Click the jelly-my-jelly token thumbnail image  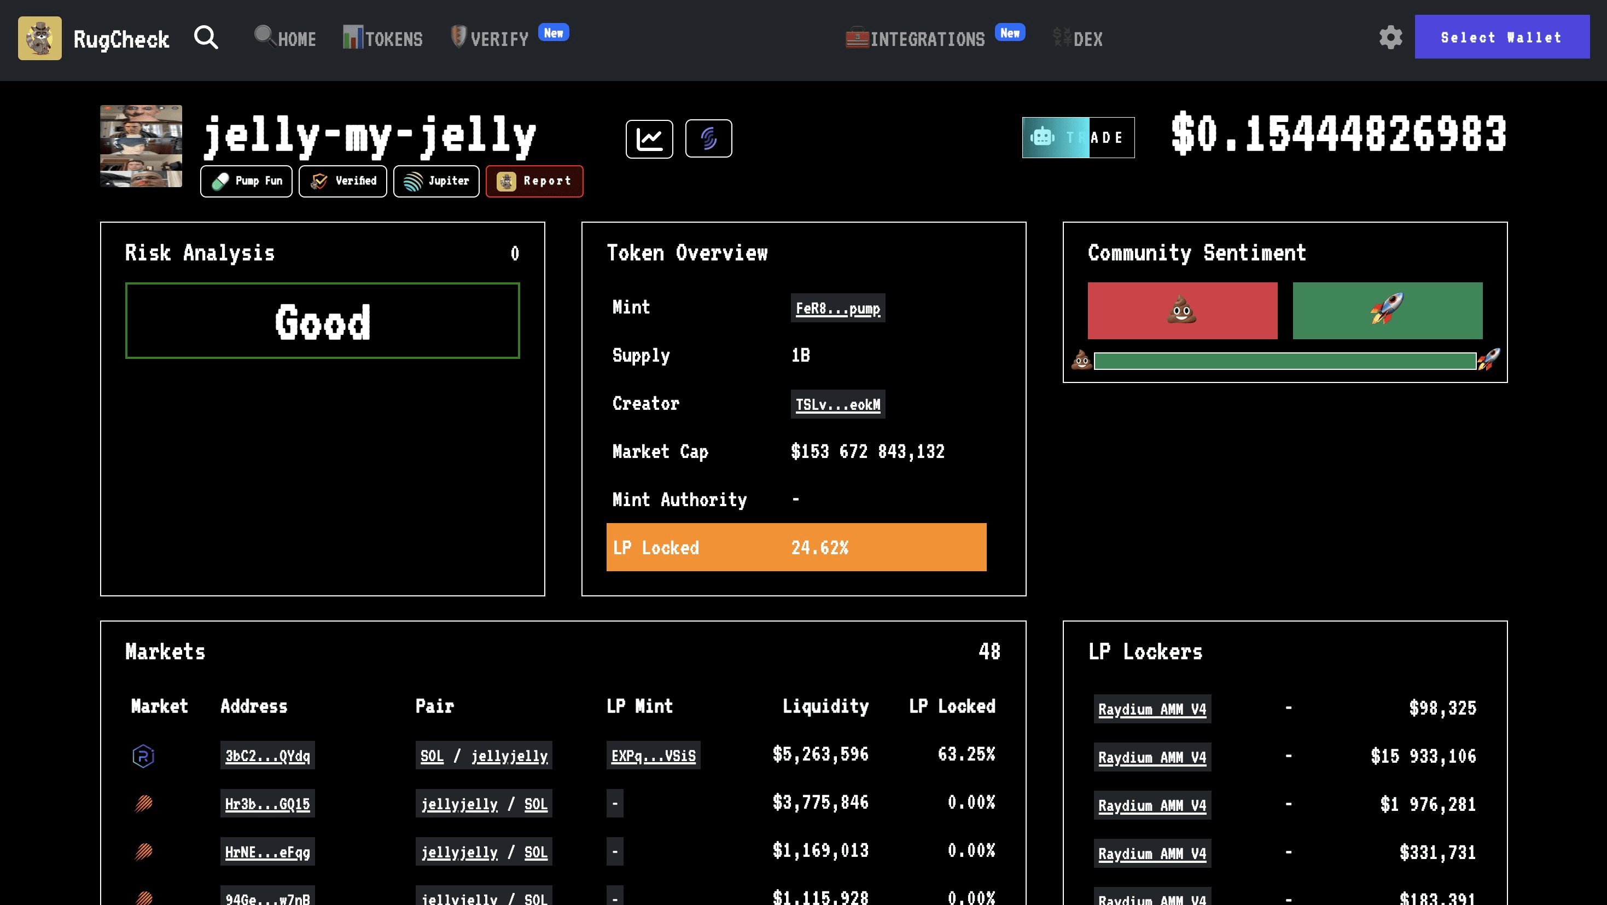pyautogui.click(x=141, y=146)
